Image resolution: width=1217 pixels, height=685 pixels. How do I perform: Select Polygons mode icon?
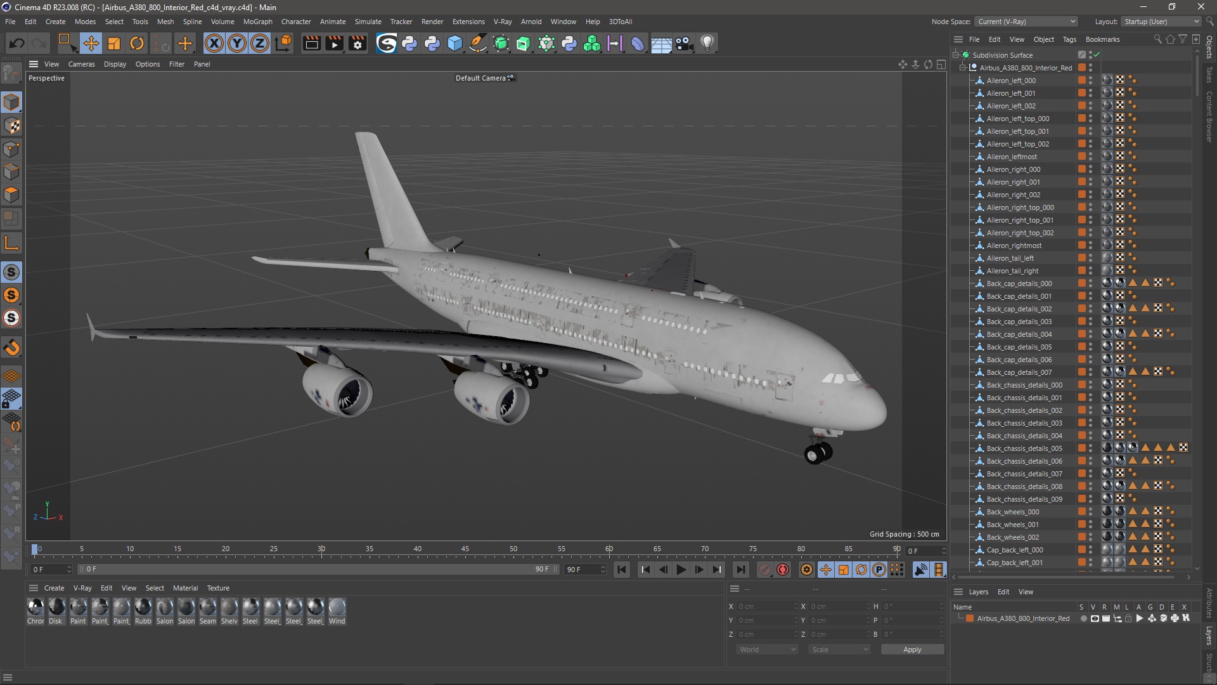pos(11,195)
